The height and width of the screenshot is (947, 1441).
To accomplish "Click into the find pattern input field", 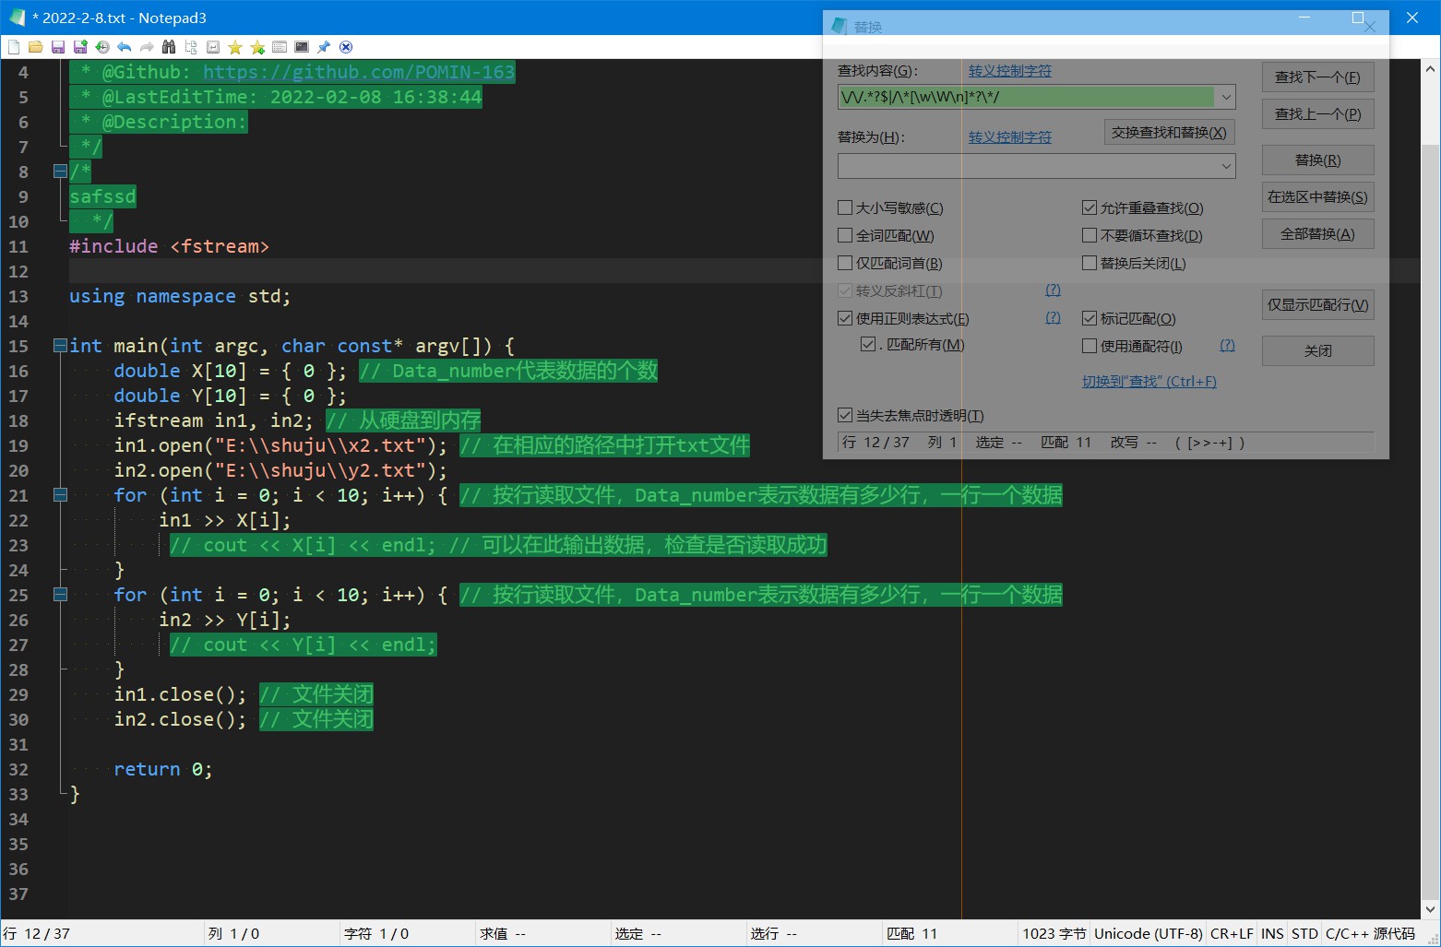I will (1027, 97).
